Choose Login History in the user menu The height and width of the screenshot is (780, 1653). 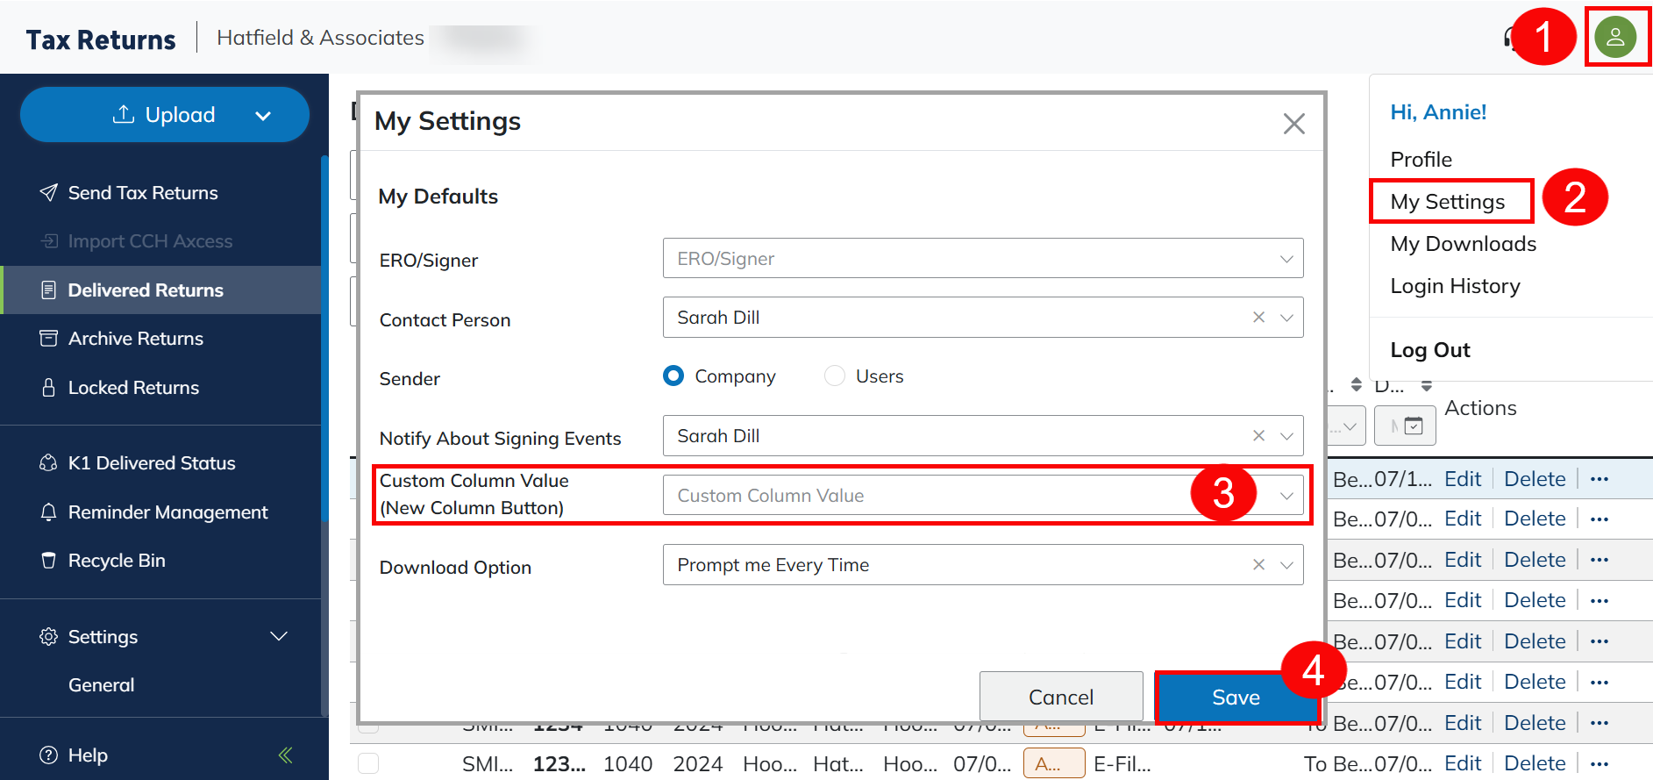[x=1455, y=286]
